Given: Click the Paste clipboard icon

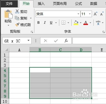Looking at the screenshot, I should [x=9, y=14].
